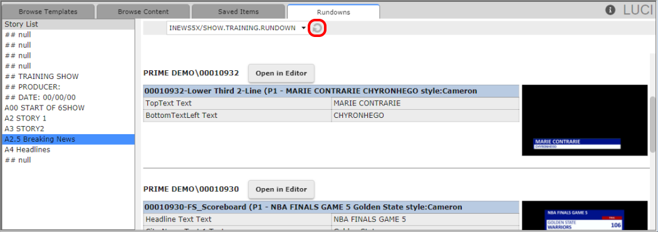Switch to the Saved Items tab
The image size is (658, 232).
coord(238,12)
